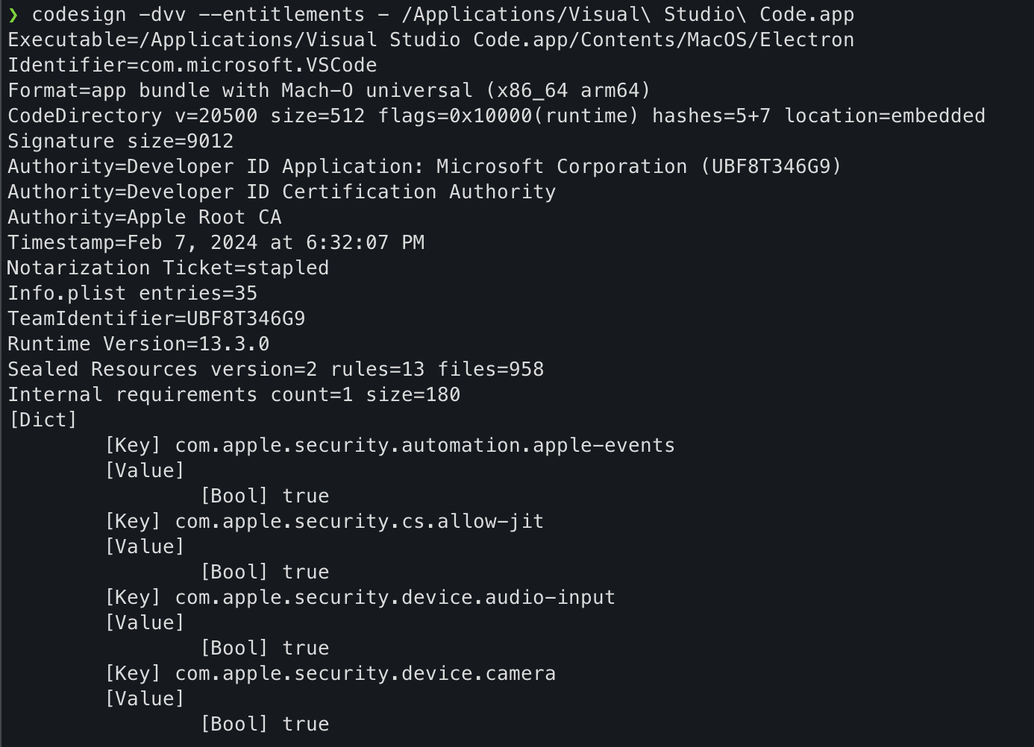Click the TeamIdentifier=UBF8T346G9 line
1034x747 pixels.
tap(156, 319)
